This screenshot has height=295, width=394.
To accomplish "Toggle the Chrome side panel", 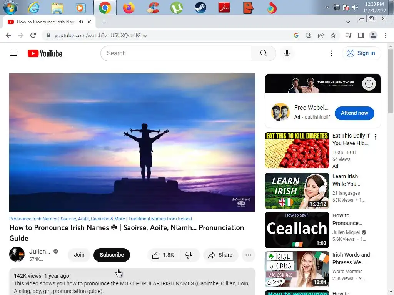I will pos(361,35).
